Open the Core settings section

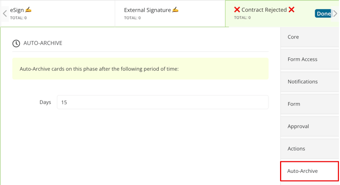tap(310, 37)
